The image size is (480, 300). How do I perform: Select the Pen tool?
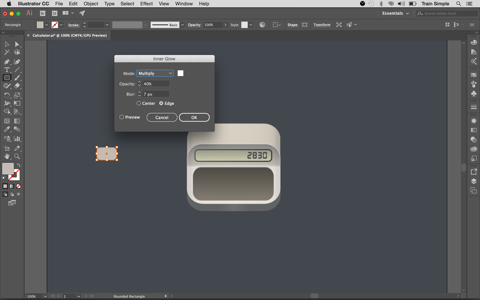click(x=7, y=62)
